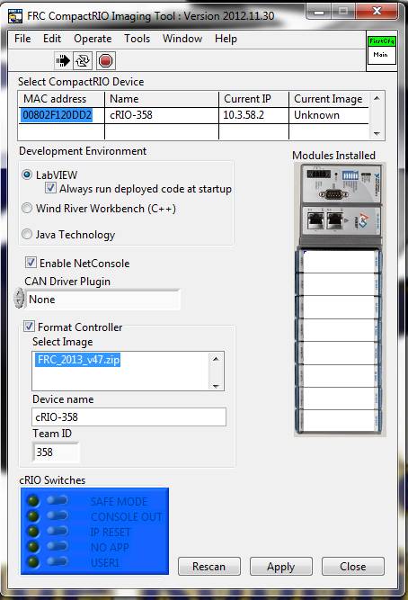Click the USER1 indicator LED

32,561
